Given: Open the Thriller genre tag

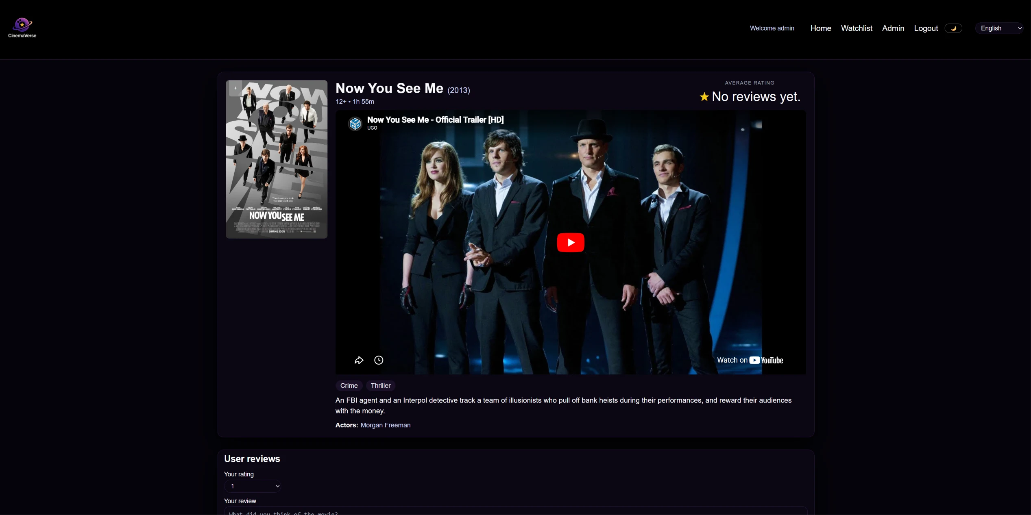Looking at the screenshot, I should point(381,385).
